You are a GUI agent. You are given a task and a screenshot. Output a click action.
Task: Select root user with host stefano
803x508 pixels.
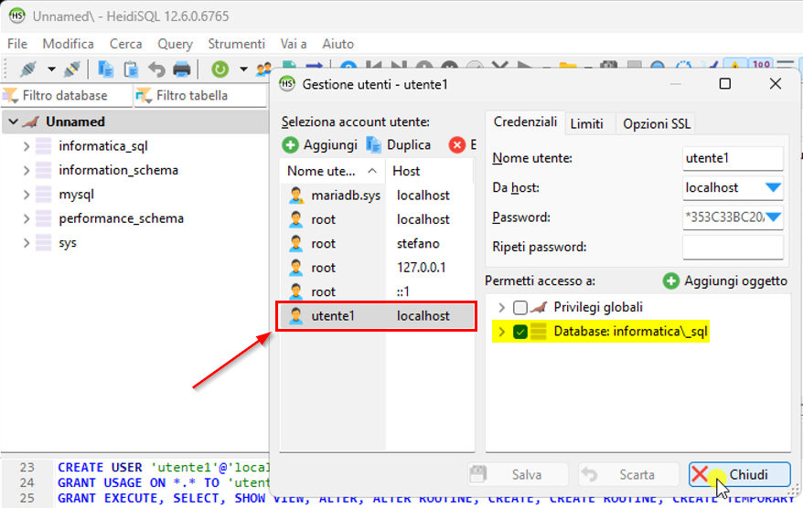pos(377,244)
